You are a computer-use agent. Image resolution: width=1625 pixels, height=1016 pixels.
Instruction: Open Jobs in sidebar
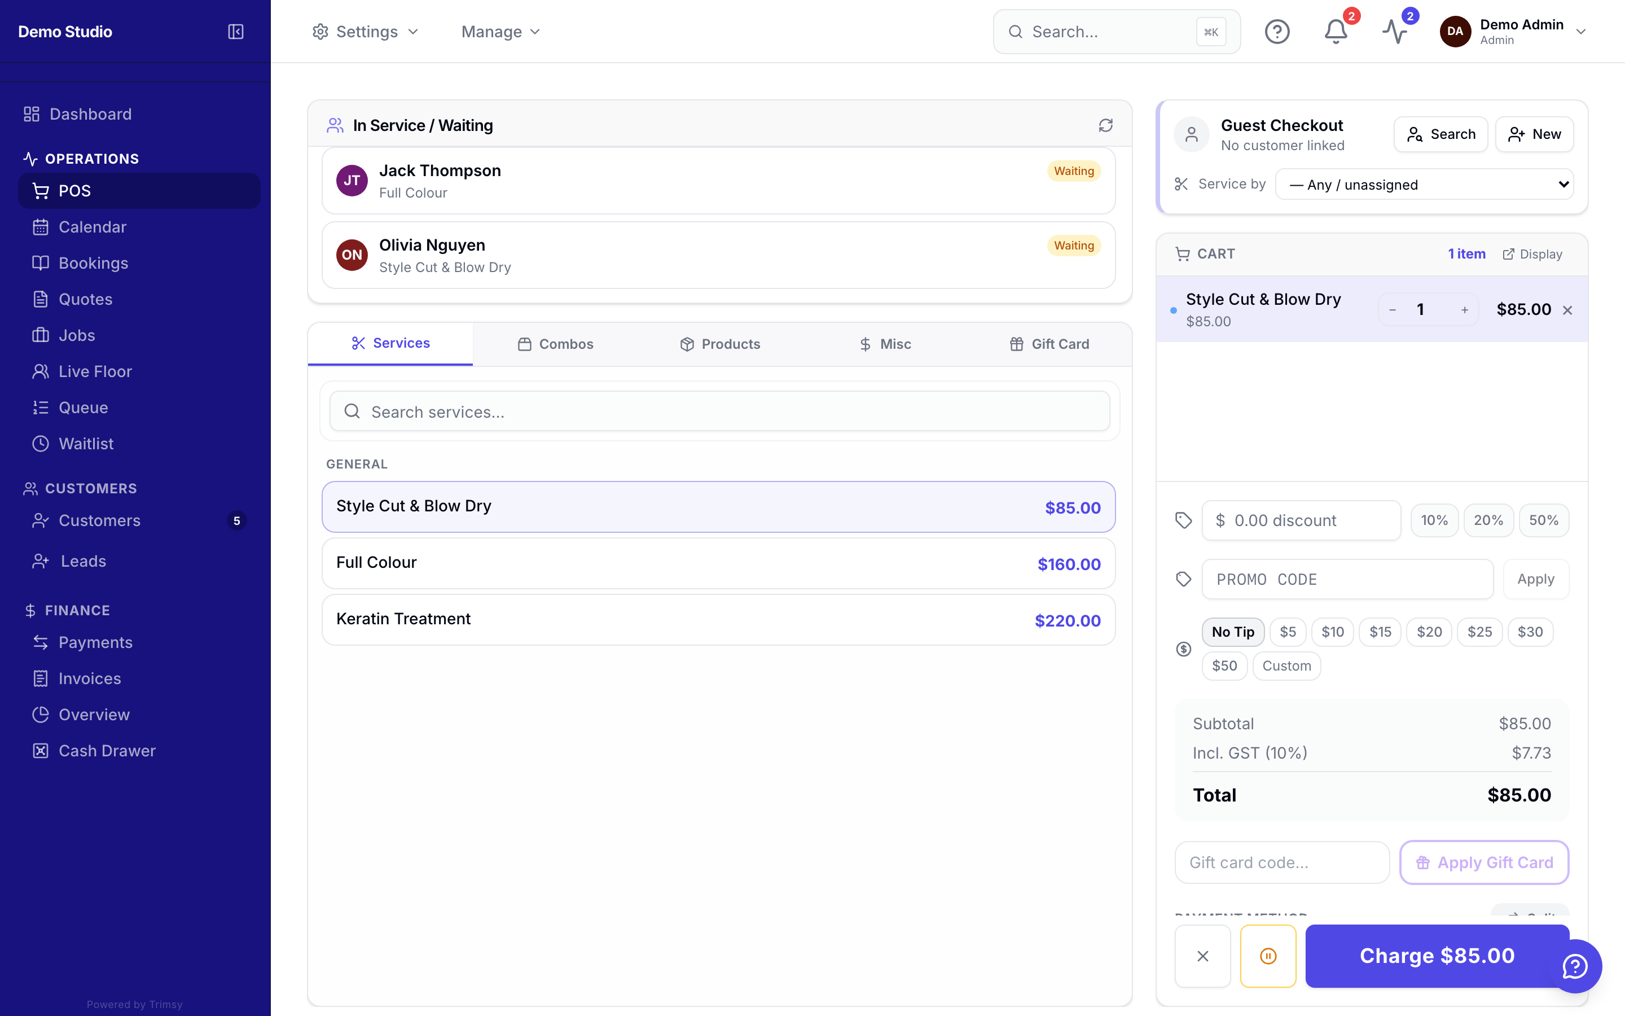pos(138,335)
